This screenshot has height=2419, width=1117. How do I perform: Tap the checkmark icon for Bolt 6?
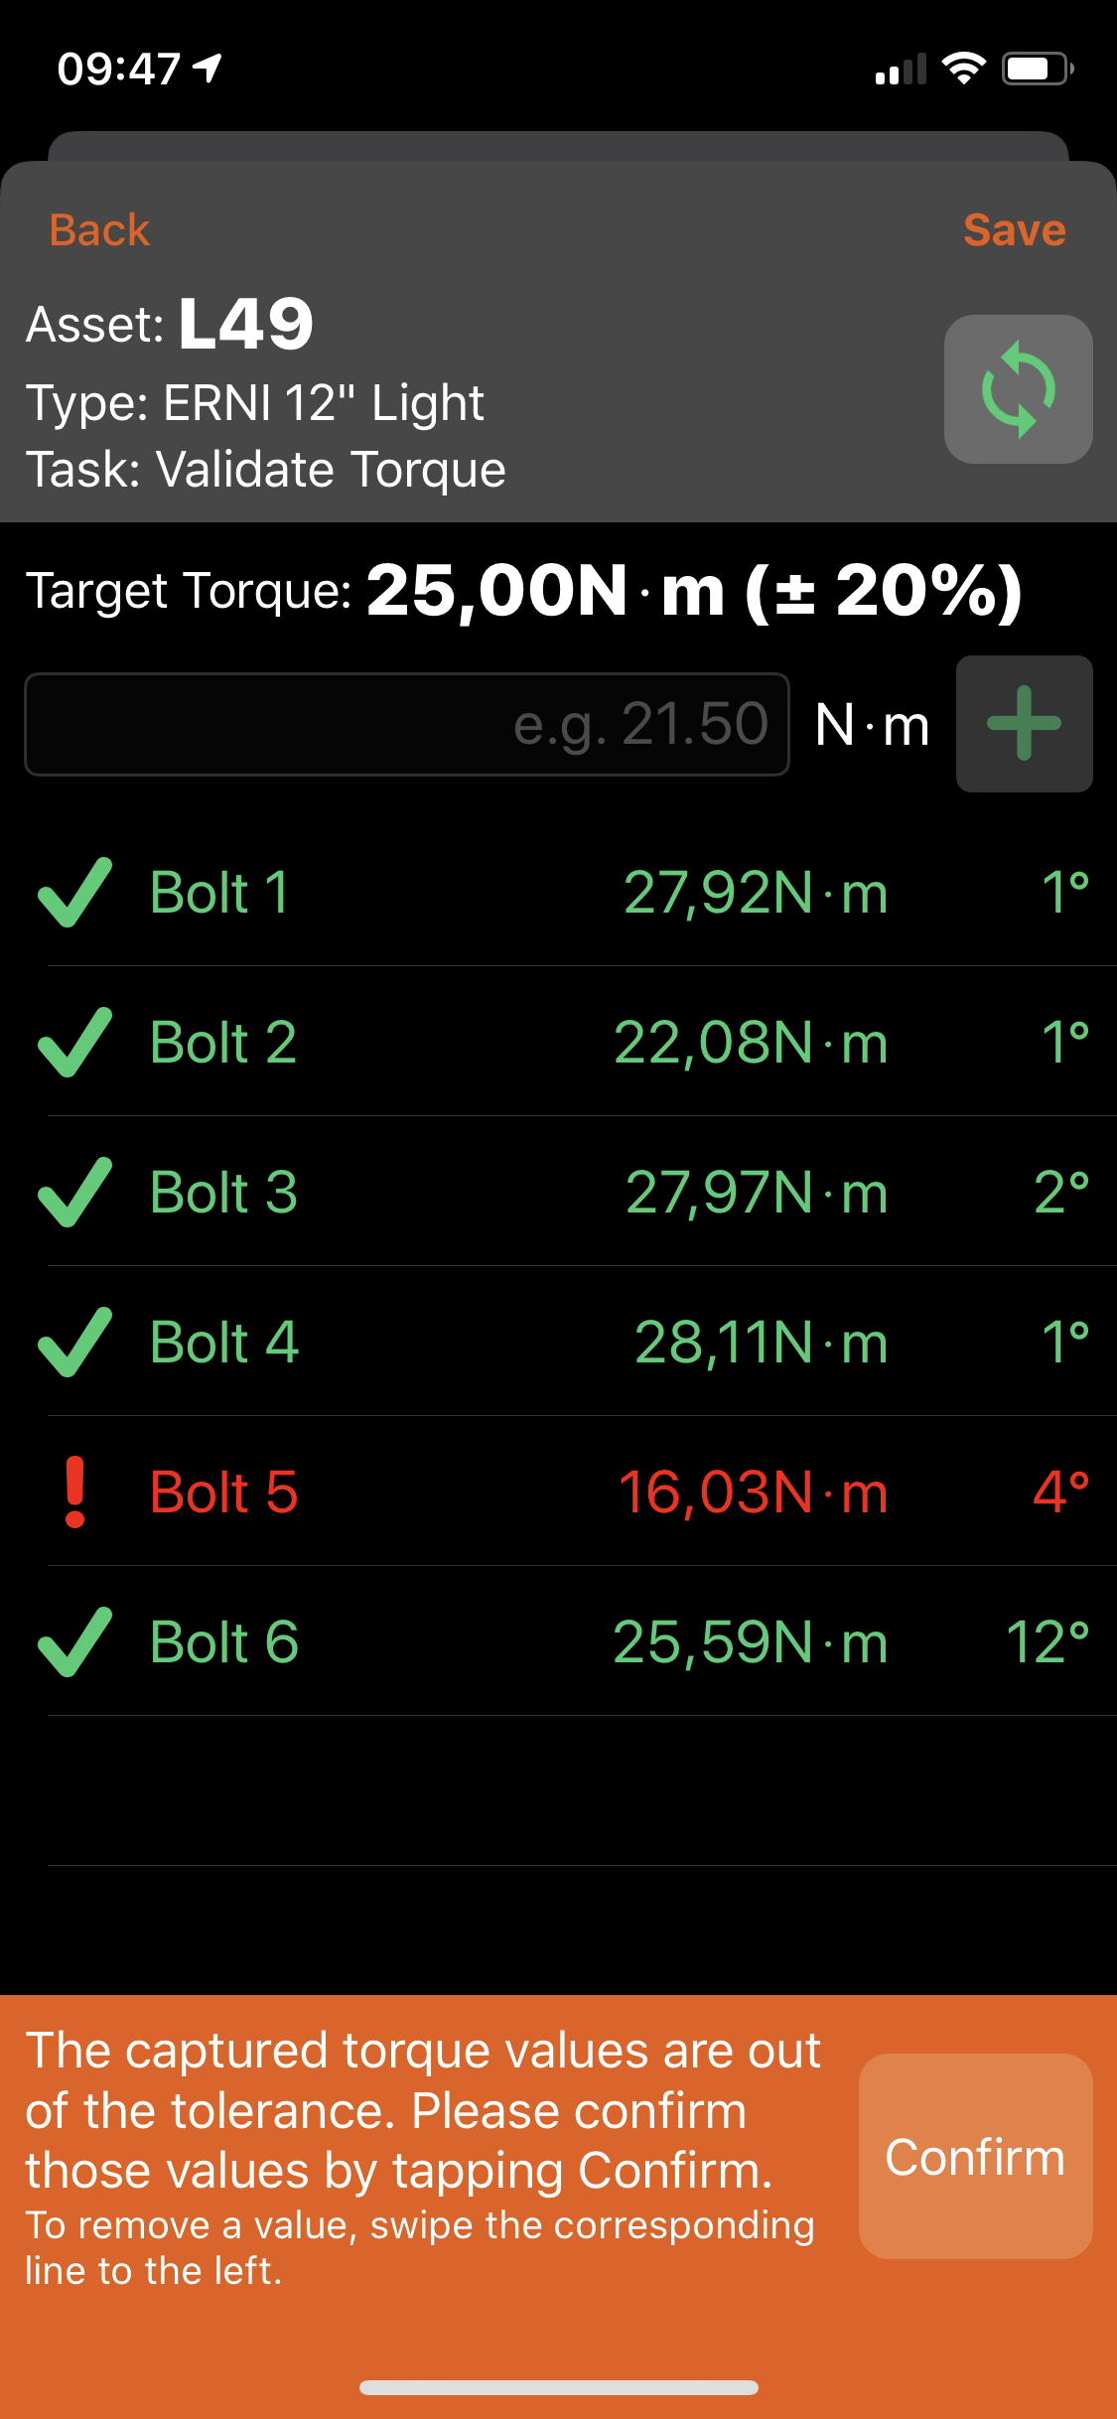click(x=74, y=1641)
